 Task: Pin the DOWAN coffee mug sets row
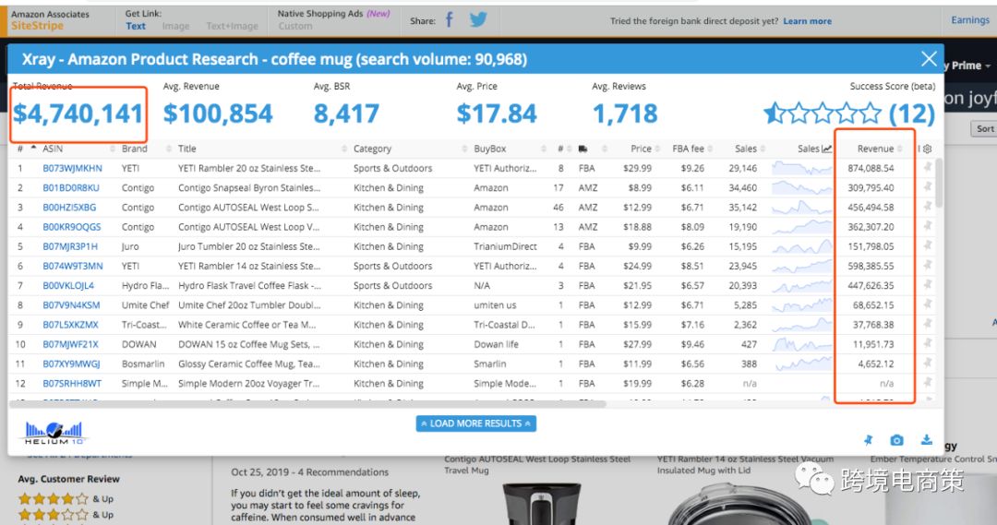tap(928, 344)
